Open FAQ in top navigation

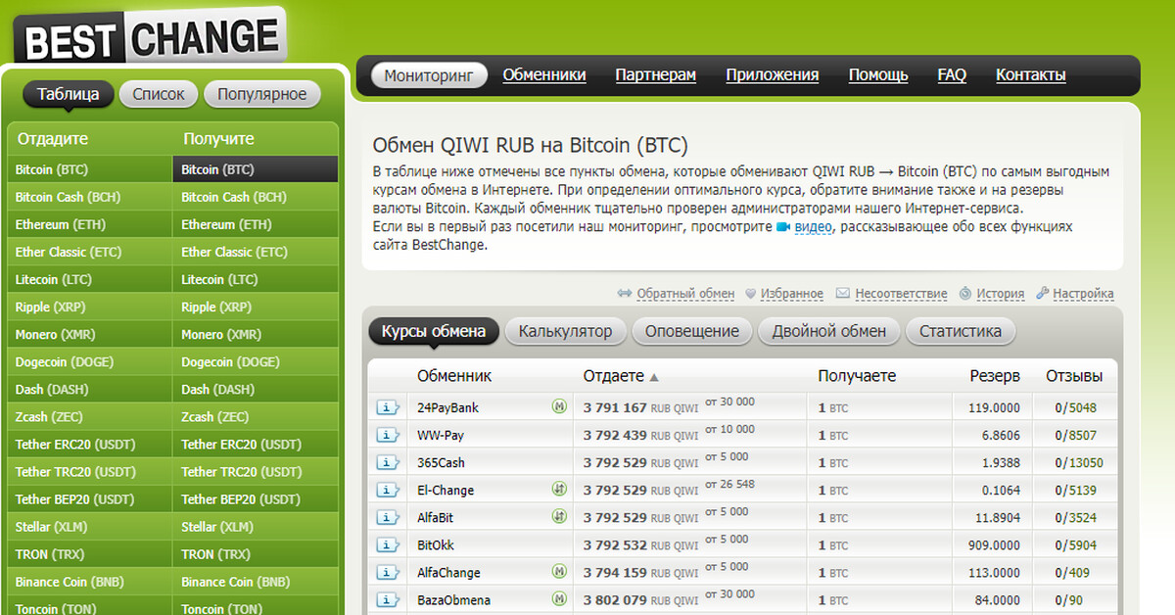(x=952, y=75)
